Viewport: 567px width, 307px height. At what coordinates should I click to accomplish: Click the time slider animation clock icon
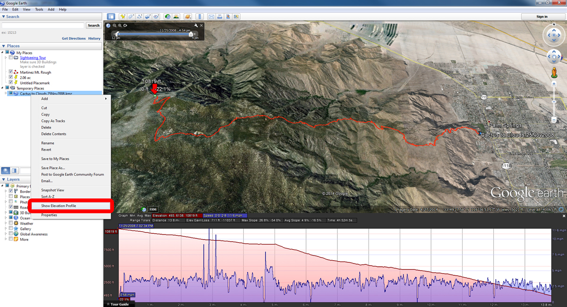[x=126, y=26]
